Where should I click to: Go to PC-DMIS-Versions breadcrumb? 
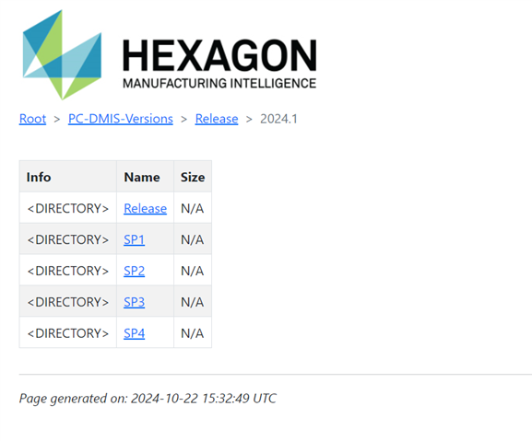121,119
